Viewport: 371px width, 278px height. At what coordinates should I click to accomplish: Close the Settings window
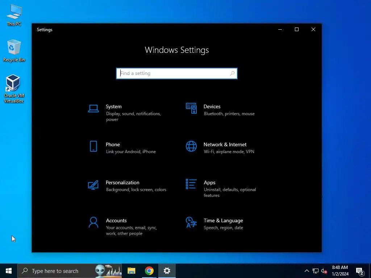313,29
